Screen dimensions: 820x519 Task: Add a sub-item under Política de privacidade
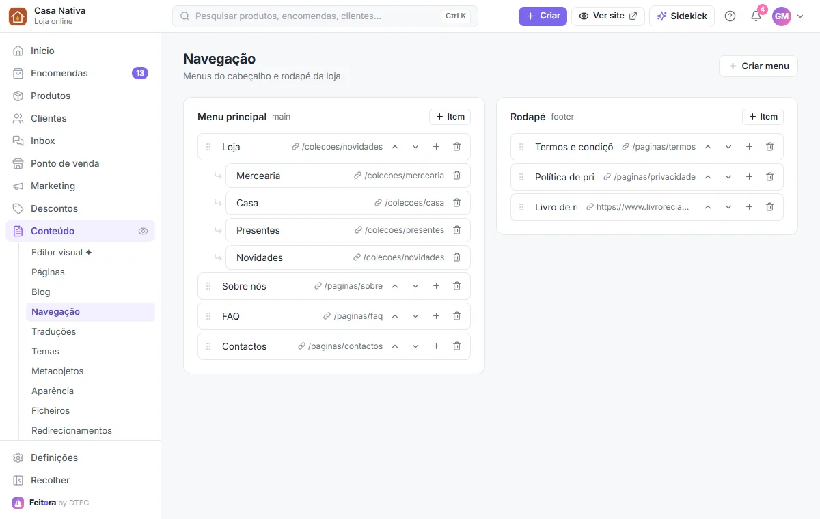point(749,177)
